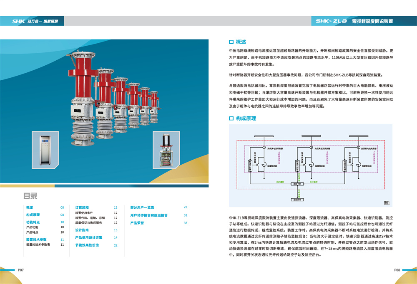Click the largest red current limiter device
Screen dimensions: 417x284
[83, 98]
